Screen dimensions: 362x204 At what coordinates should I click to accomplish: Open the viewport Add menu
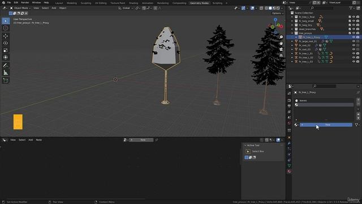point(54,8)
